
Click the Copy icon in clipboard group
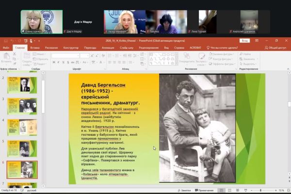pyautogui.click(x=15, y=59)
